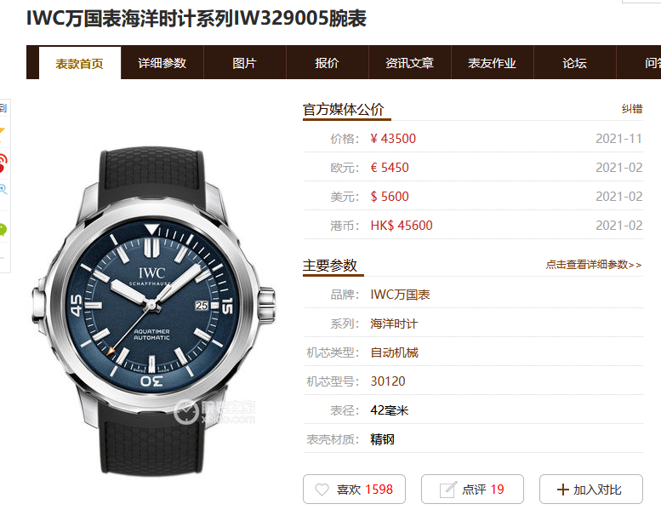
Task: Share via the Weibo sidebar icon
Action: tap(3, 163)
